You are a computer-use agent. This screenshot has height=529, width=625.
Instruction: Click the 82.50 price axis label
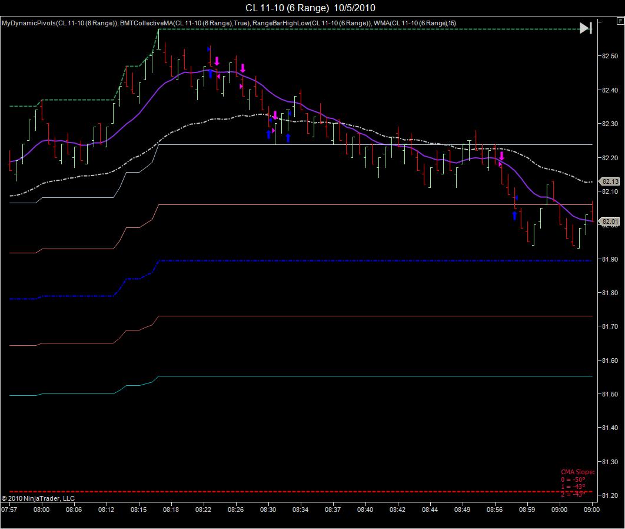click(x=610, y=56)
